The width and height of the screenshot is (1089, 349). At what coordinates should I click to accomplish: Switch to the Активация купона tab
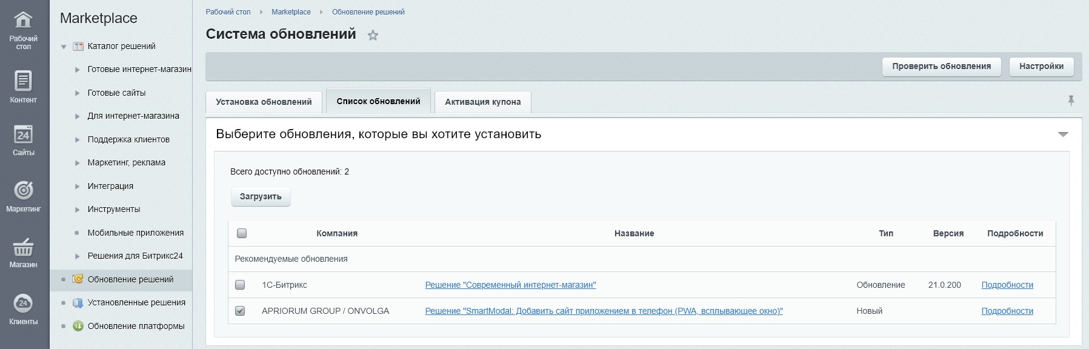click(x=482, y=102)
